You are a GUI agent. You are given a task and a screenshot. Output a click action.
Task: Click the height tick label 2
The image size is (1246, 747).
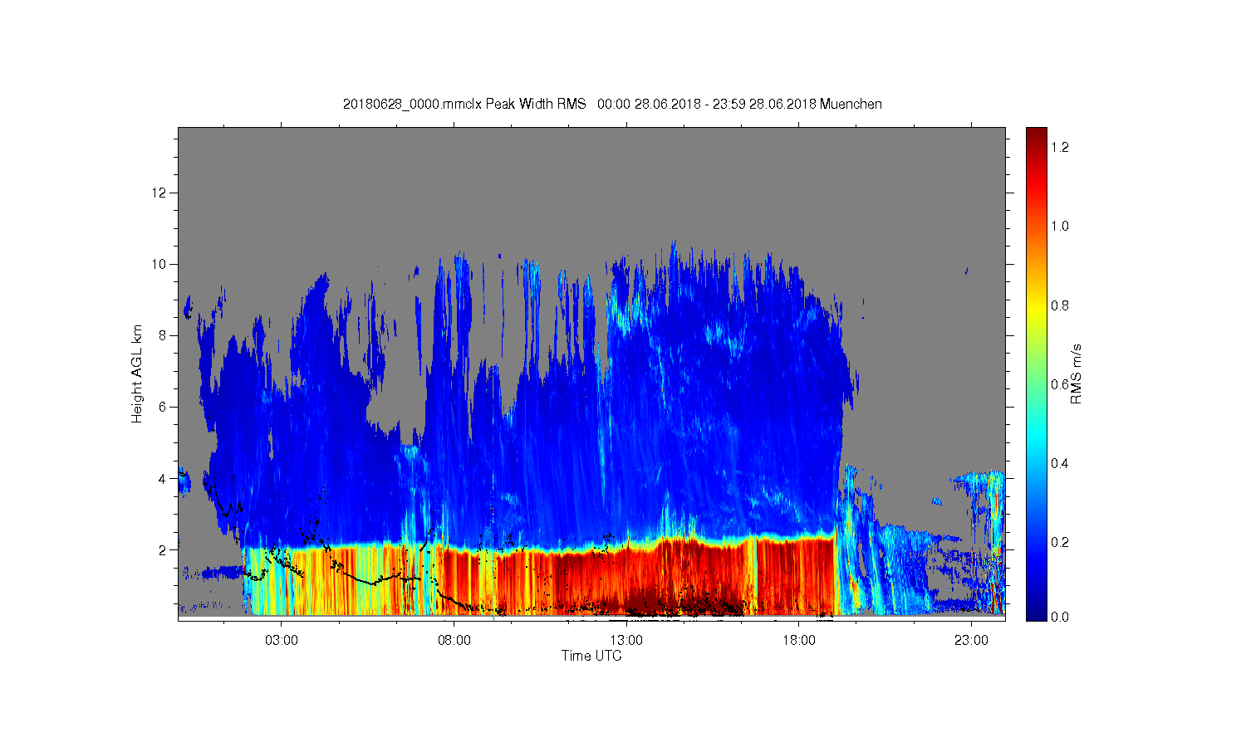point(163,549)
